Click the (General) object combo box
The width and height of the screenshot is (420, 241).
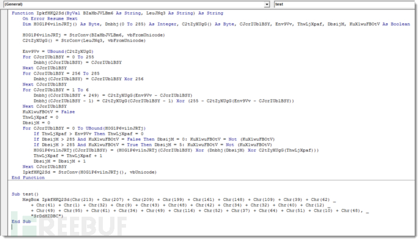(x=136, y=4)
